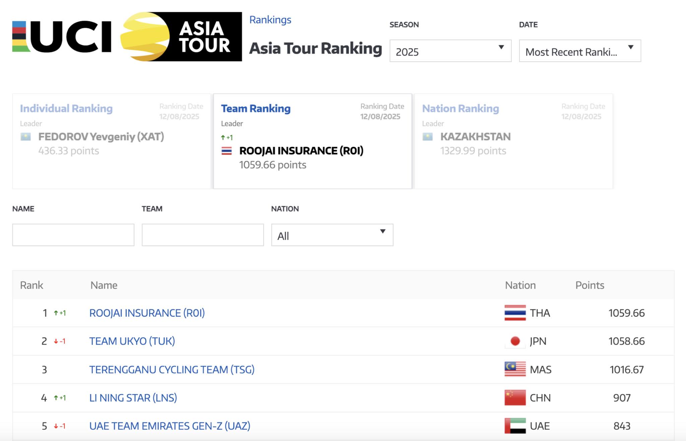Click the Rank column header
Viewport: 686px width, 441px height.
[x=31, y=285]
